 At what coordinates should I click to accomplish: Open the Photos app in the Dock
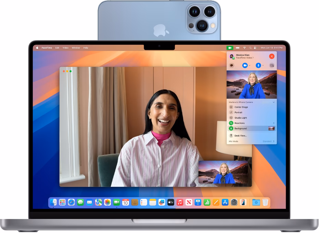[x=107, y=202]
